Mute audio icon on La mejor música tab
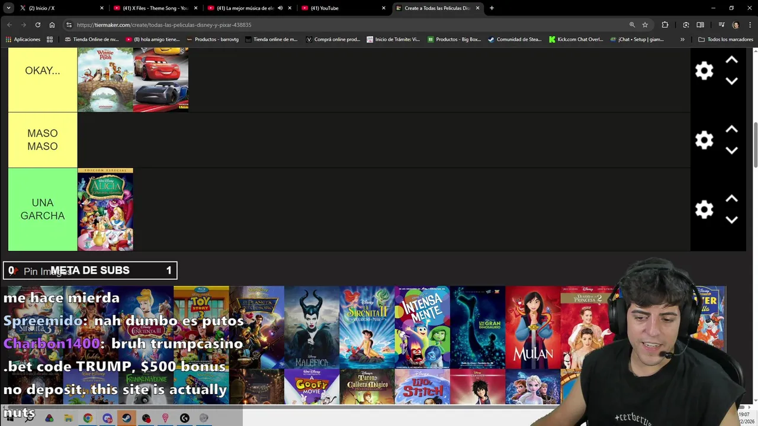Image resolution: width=758 pixels, height=426 pixels. pos(280,8)
